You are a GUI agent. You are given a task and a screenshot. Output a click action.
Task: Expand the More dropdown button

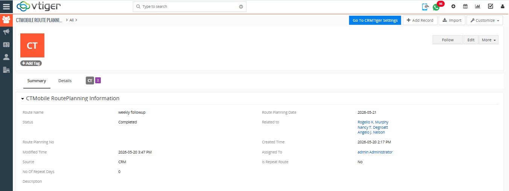pyautogui.click(x=488, y=40)
